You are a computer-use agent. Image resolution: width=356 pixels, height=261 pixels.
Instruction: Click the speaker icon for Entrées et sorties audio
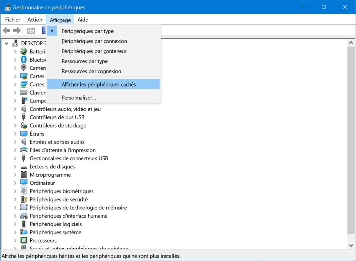pos(23,142)
